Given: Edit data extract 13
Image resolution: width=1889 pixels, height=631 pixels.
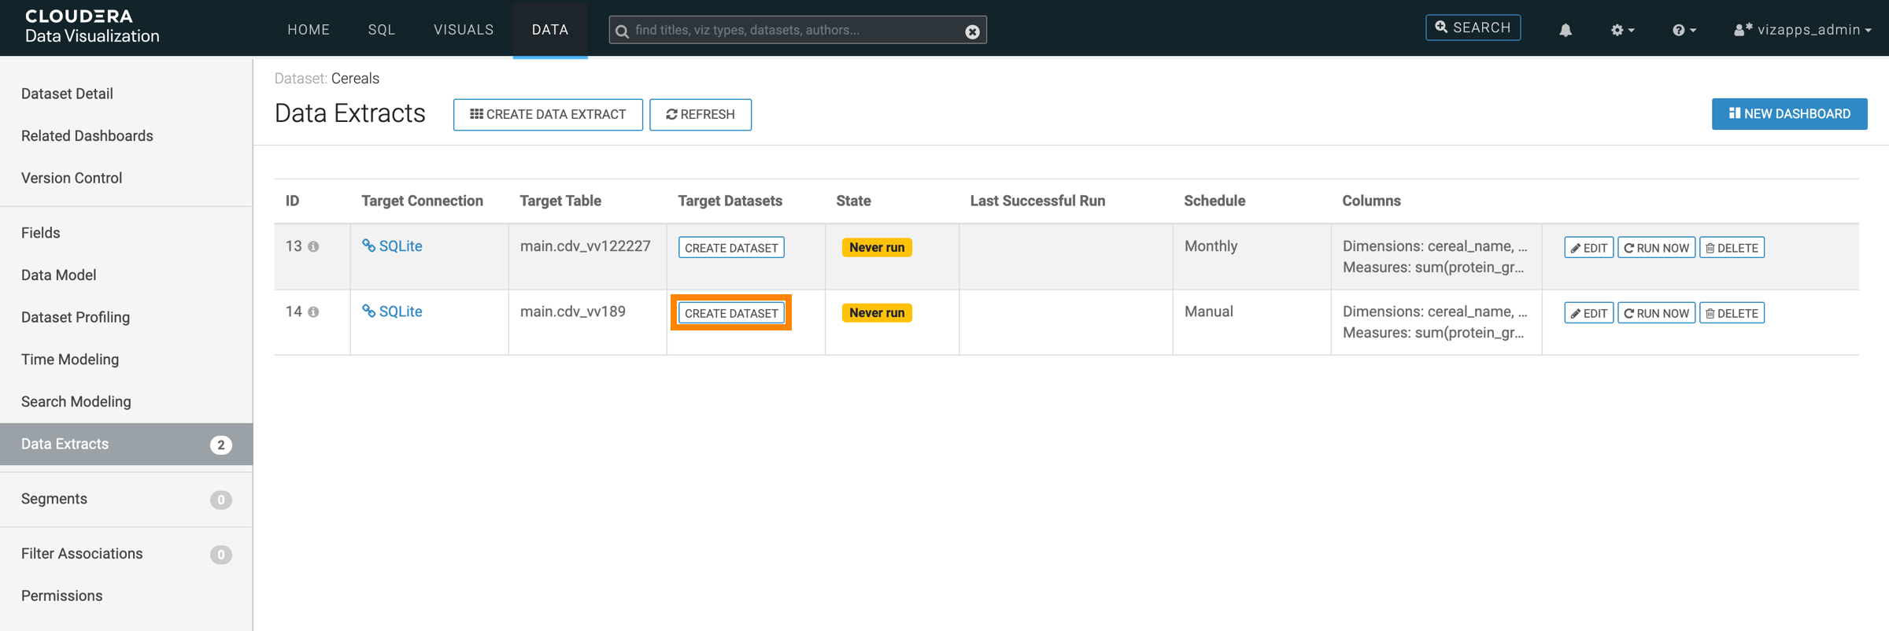Looking at the screenshot, I should (1588, 248).
